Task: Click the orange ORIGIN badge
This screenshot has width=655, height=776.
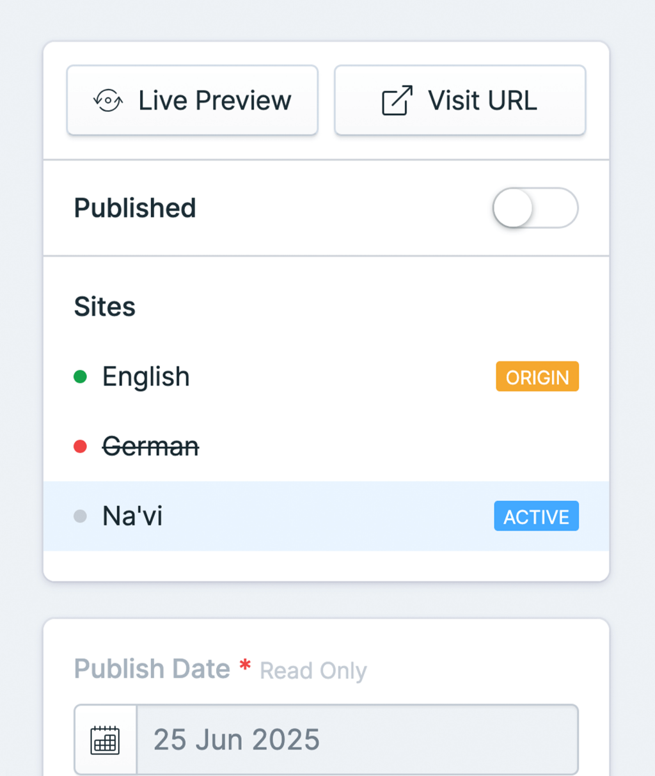Action: coord(537,377)
